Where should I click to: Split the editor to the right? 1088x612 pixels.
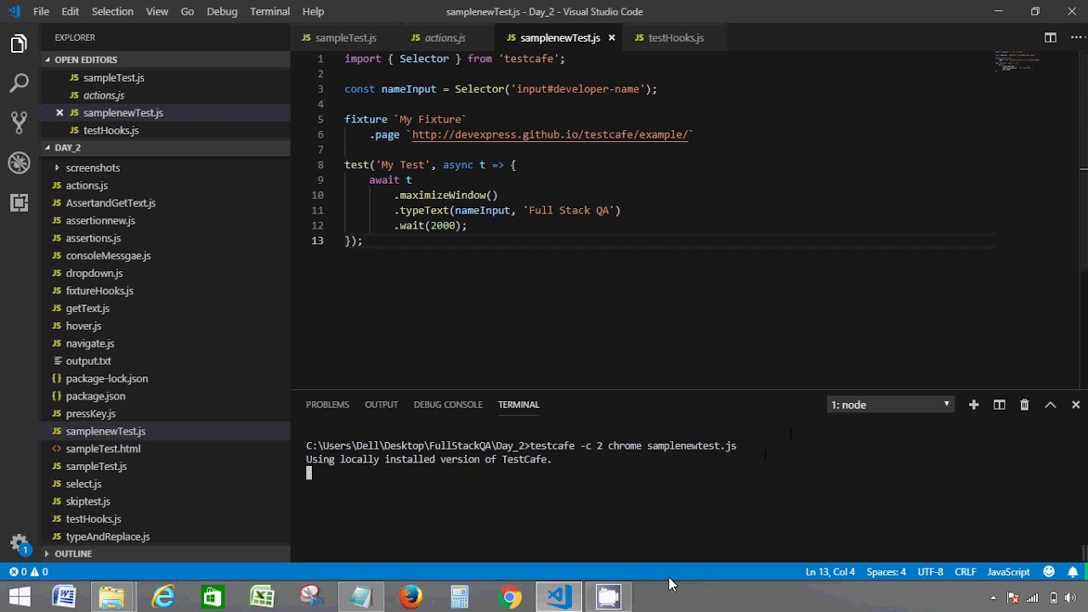tap(1051, 37)
